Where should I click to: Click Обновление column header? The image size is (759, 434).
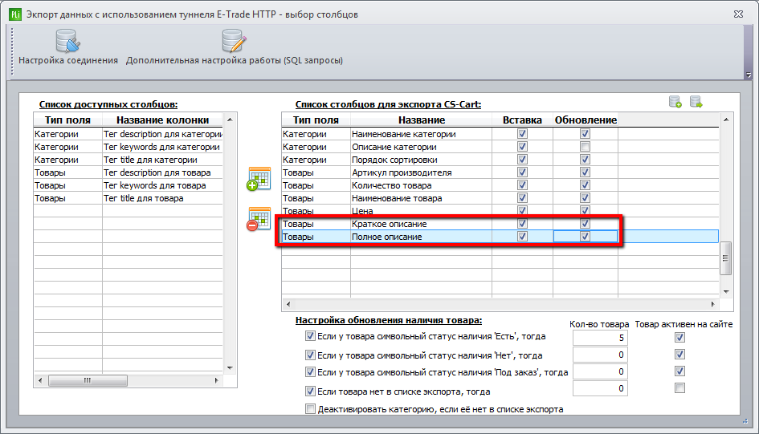pyautogui.click(x=586, y=120)
